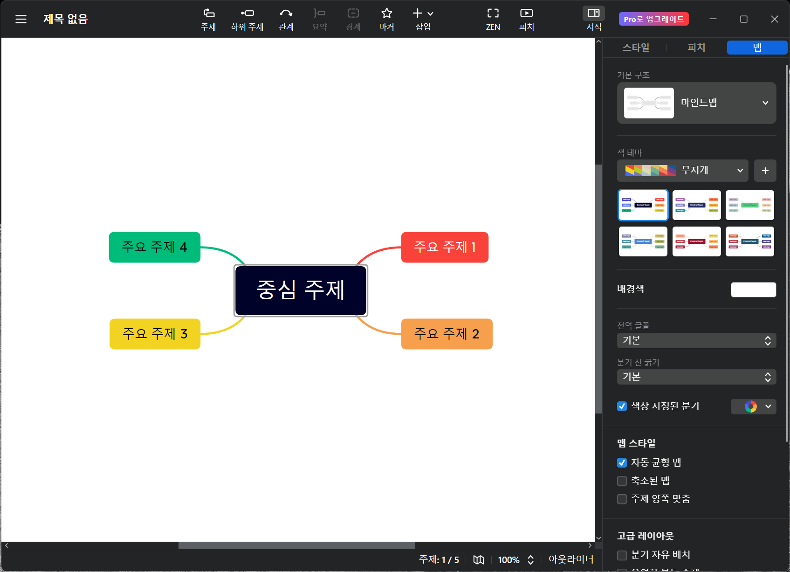Add a custom color theme with plus
Image resolution: width=790 pixels, height=572 pixels.
pyautogui.click(x=765, y=171)
